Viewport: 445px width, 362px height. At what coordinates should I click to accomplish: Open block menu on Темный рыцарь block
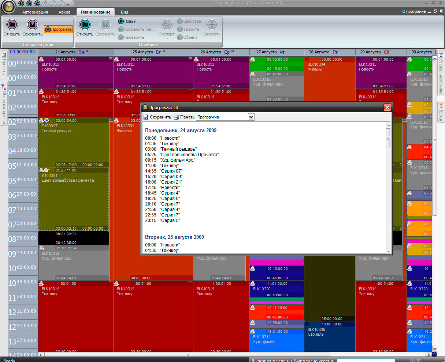coord(111,120)
